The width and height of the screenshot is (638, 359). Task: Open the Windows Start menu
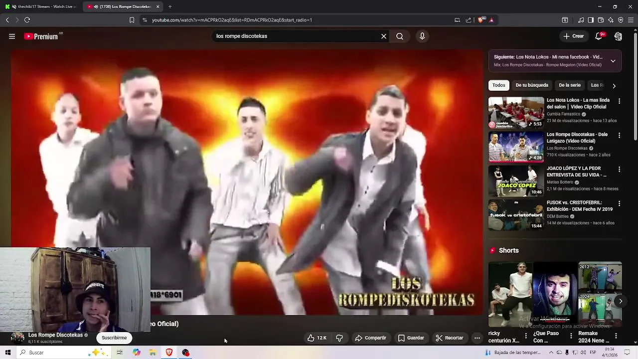point(8,353)
